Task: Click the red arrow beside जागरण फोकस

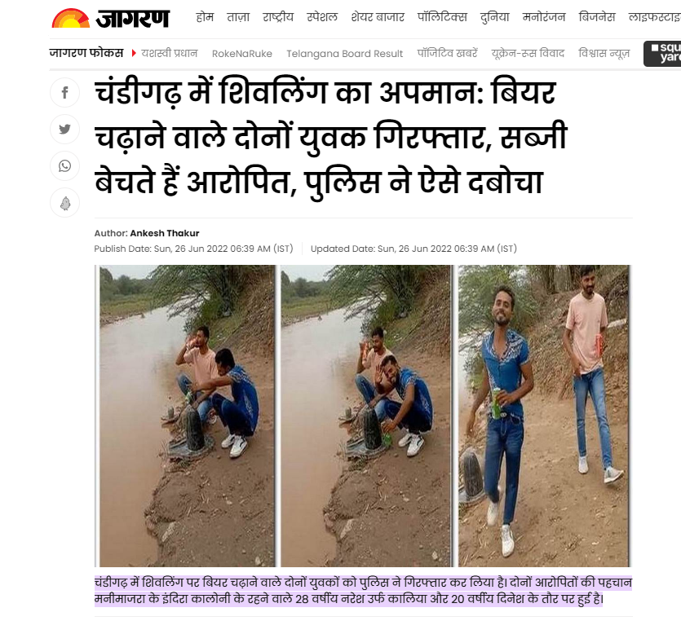Action: pos(134,53)
